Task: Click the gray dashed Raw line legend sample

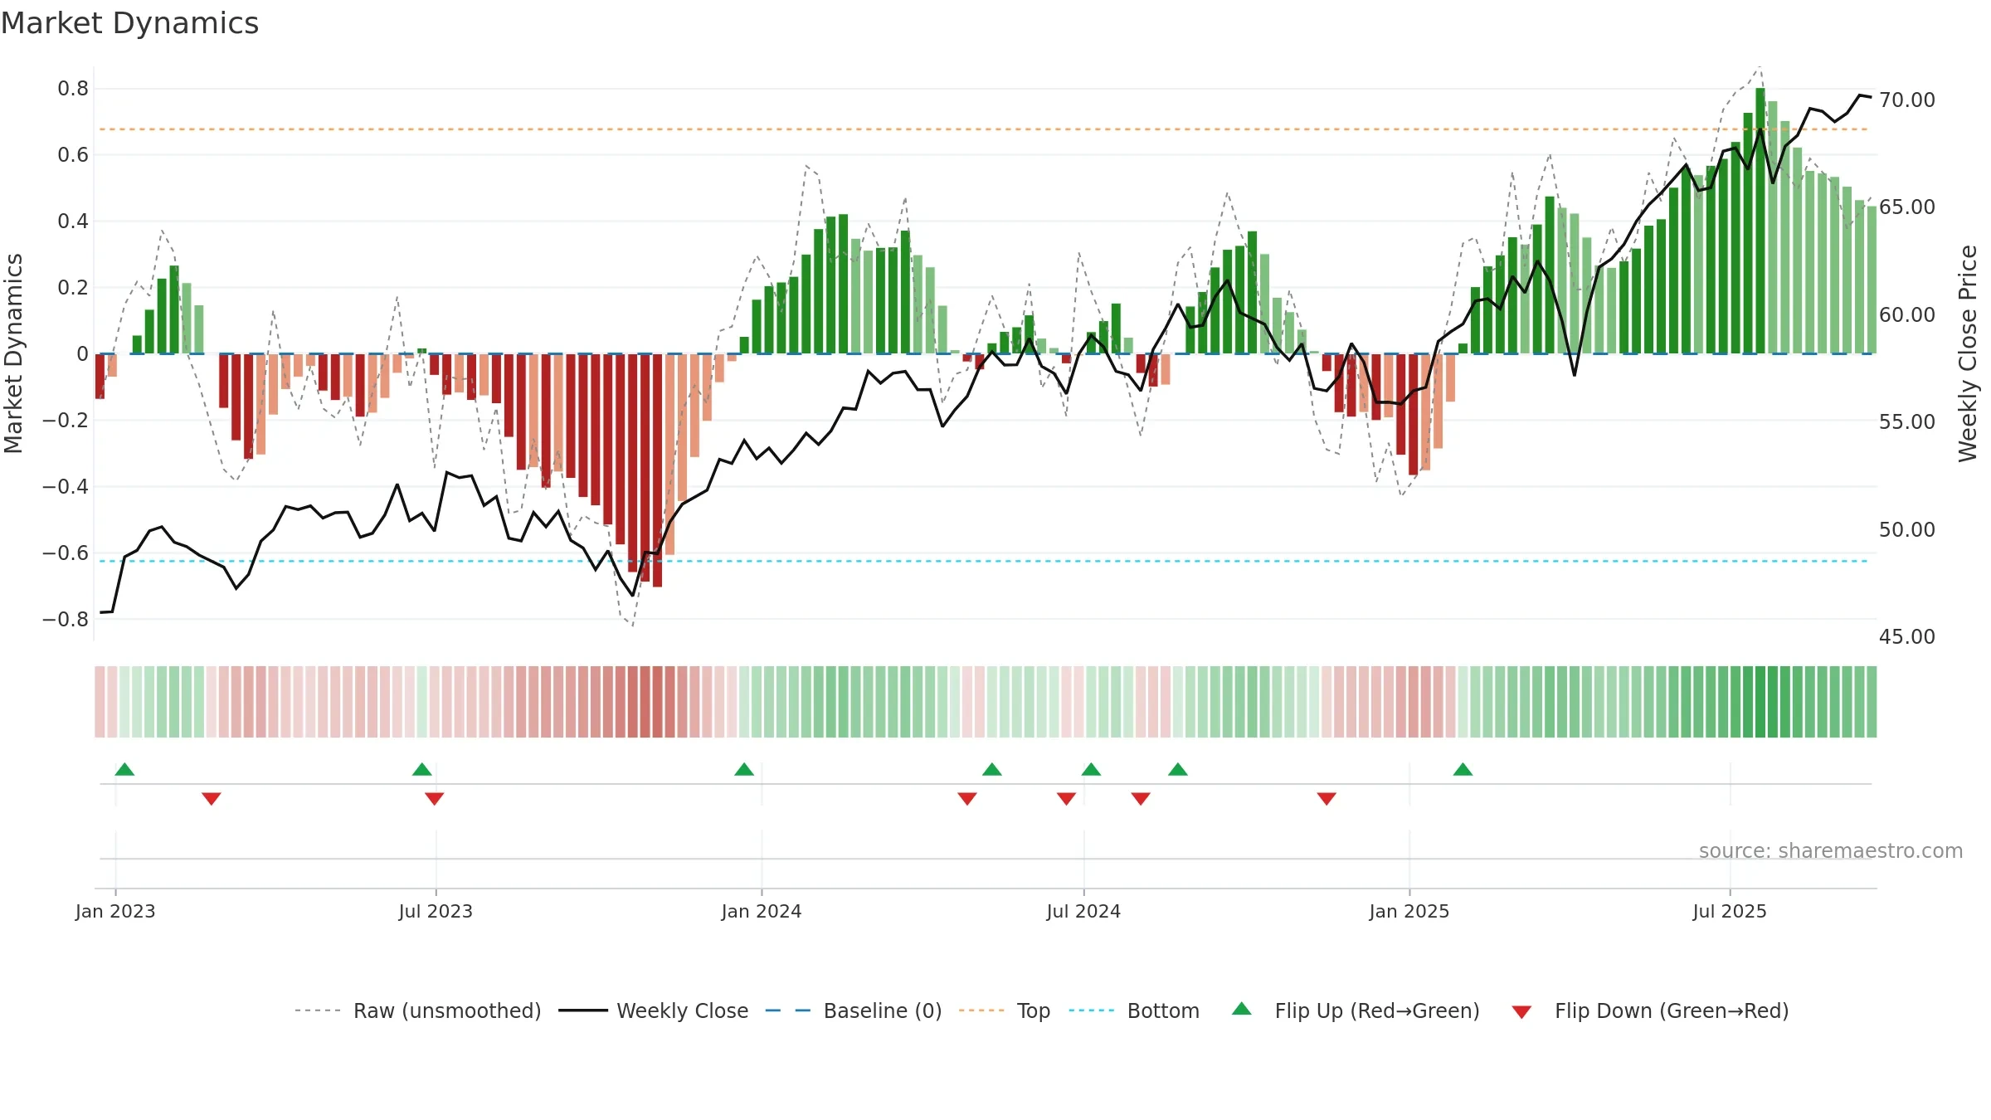Action: click(318, 1010)
